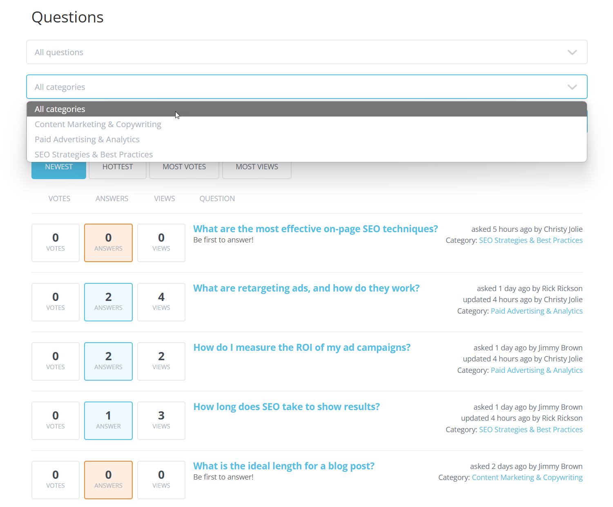Screen dimensions: 613x507
Task: Click the QUESTION column header
Action: coord(217,199)
